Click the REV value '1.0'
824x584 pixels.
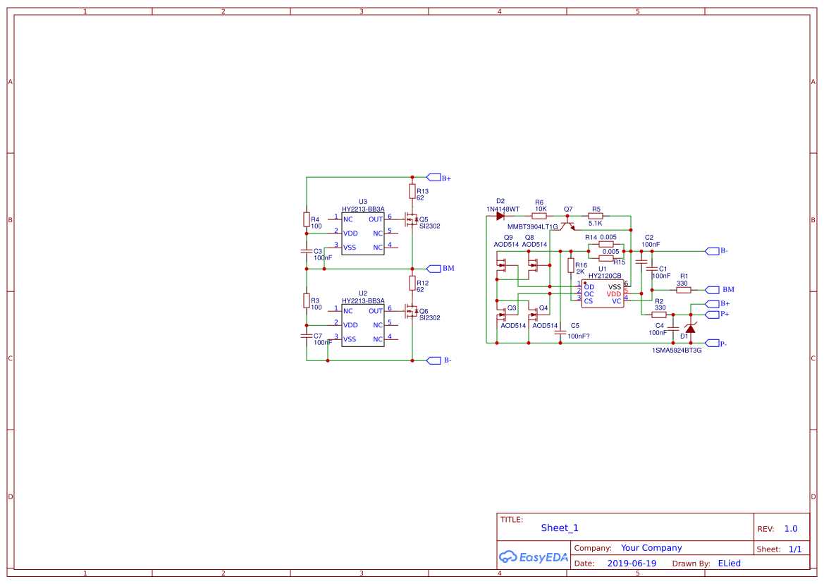pos(791,529)
